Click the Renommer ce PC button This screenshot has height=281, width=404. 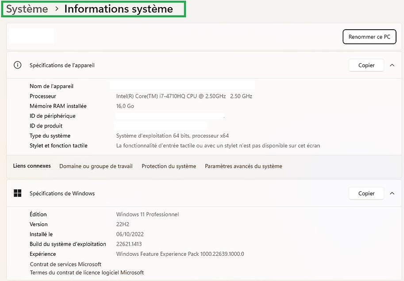pos(369,37)
